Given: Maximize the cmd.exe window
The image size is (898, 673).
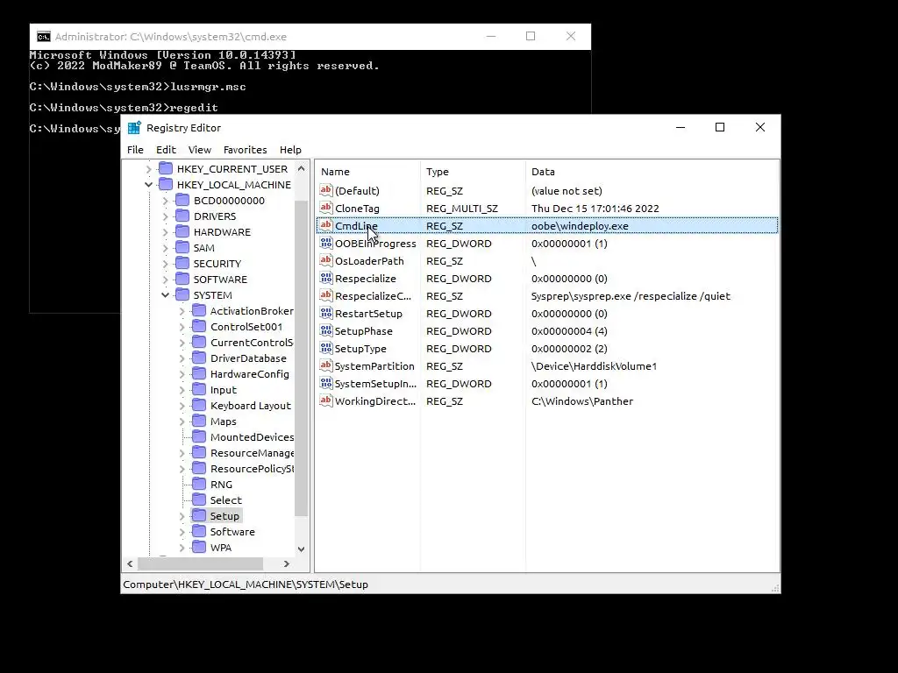Looking at the screenshot, I should [x=531, y=36].
